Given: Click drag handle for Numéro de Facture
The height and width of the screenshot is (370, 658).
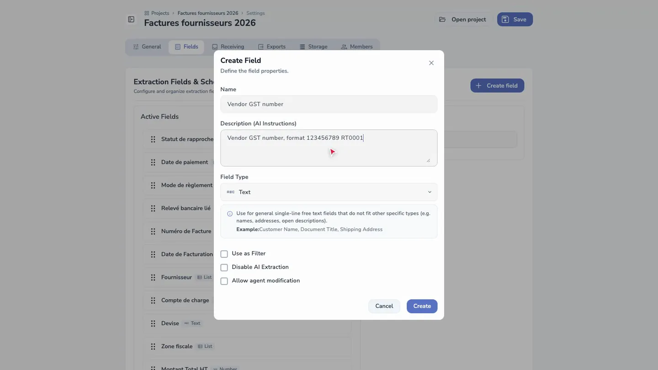Looking at the screenshot, I should [x=153, y=232].
